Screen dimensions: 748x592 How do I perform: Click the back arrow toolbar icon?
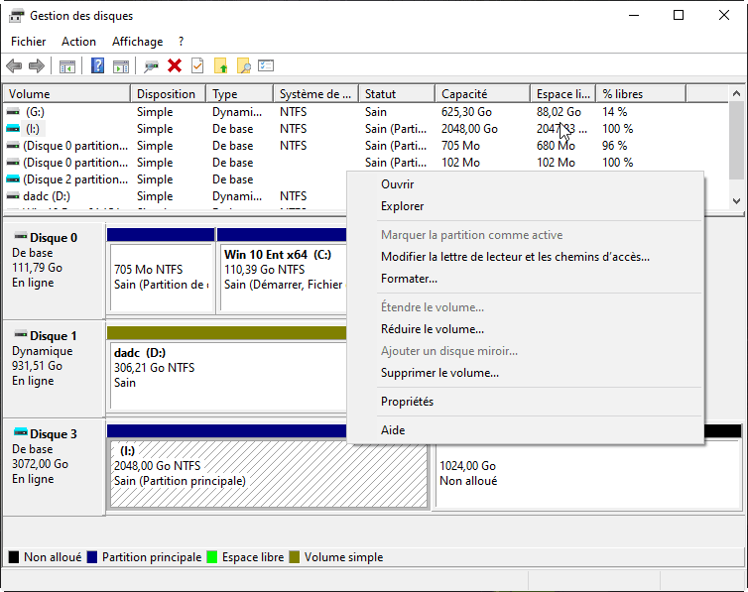tap(14, 66)
